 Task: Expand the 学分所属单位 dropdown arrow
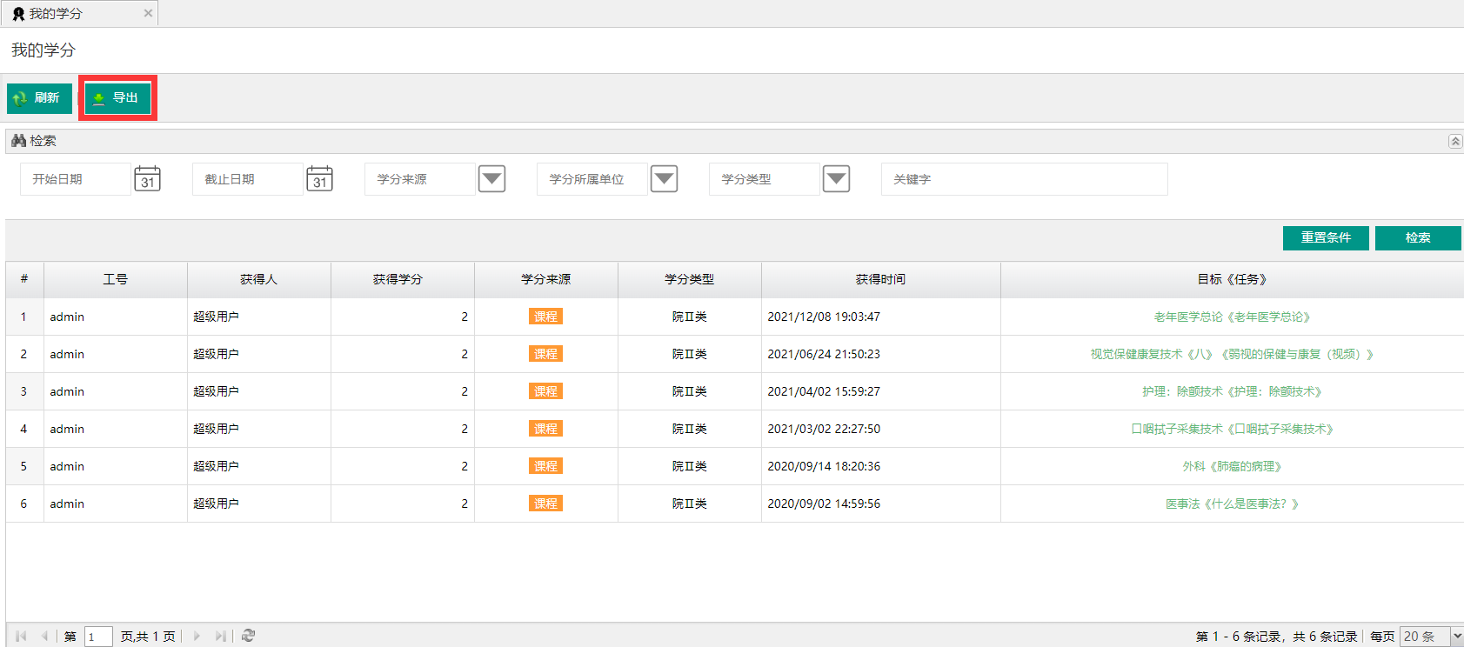point(664,179)
